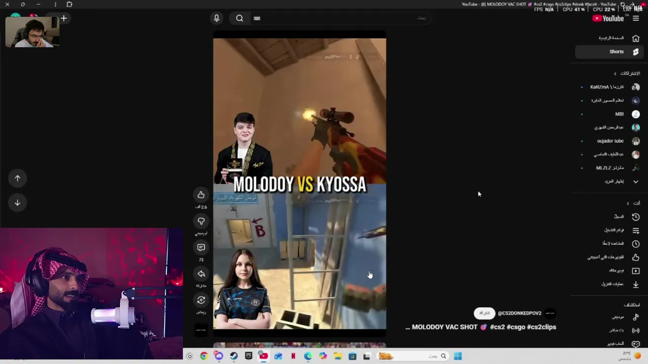Open MLZLZ channel subscription
648x364 pixels.
click(610, 168)
